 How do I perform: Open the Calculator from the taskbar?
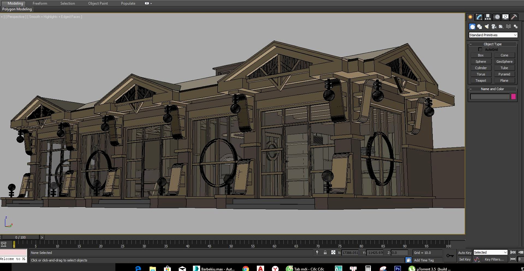(368, 269)
